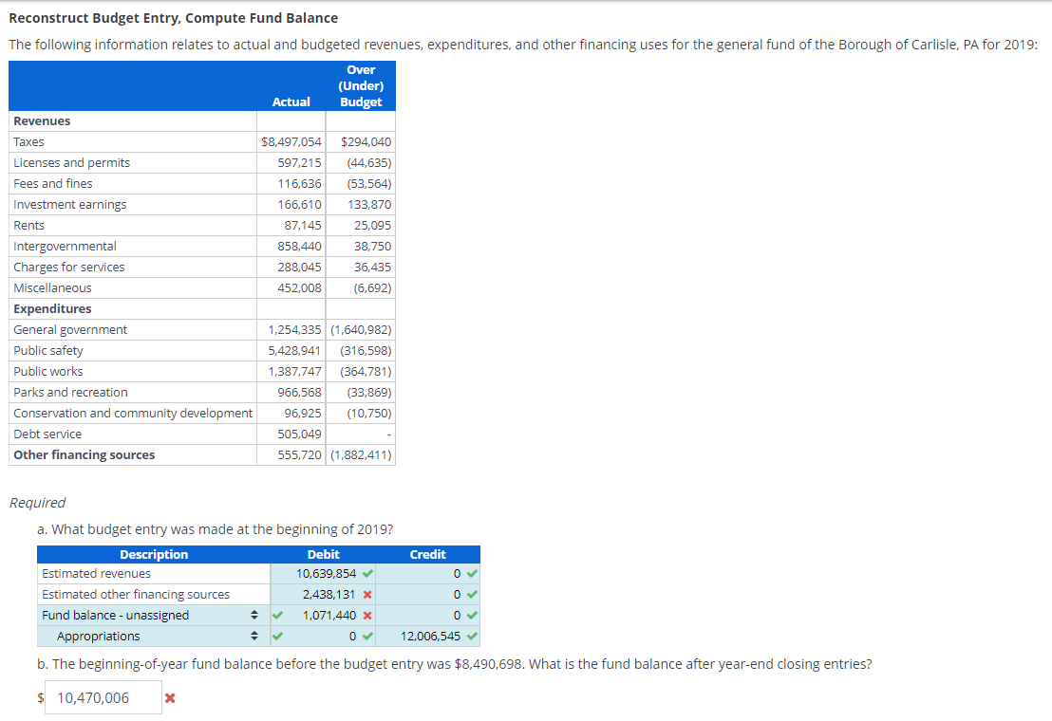
Task: Select the Credit column header
Action: 428,554
